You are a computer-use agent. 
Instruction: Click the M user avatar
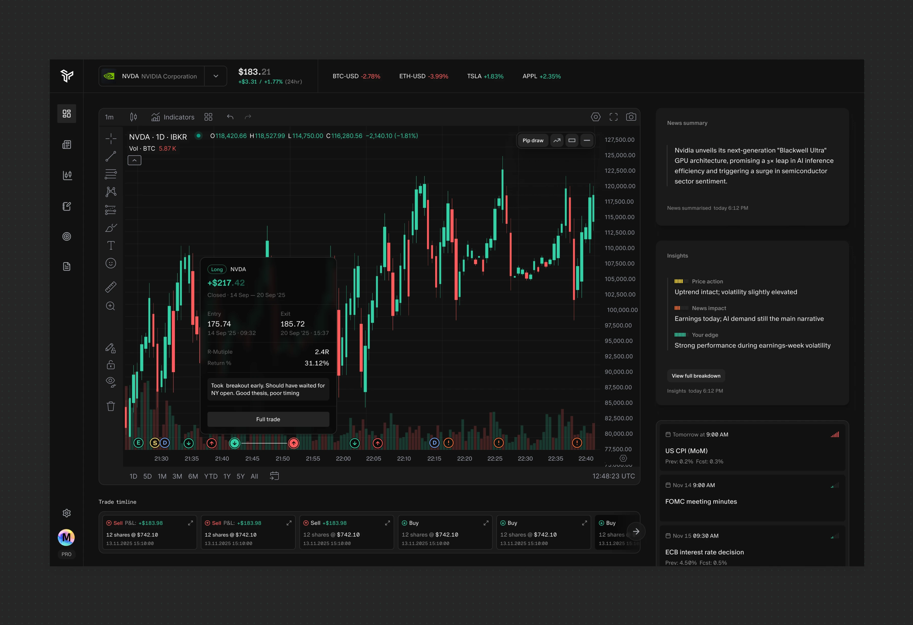tap(66, 537)
